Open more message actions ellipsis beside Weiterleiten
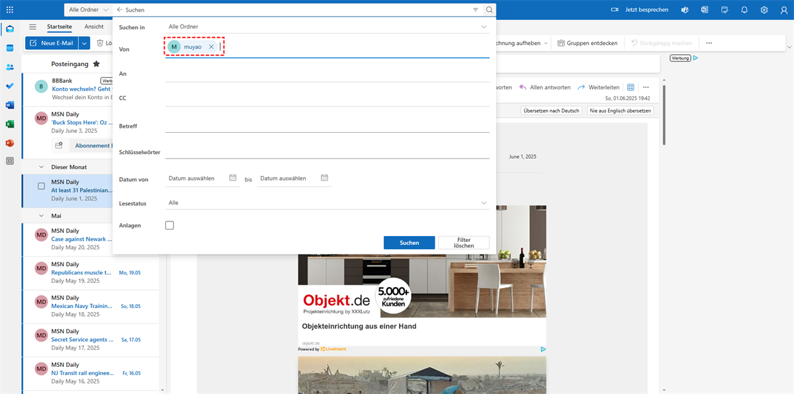Viewport: 794px width, 394px height. (646, 87)
